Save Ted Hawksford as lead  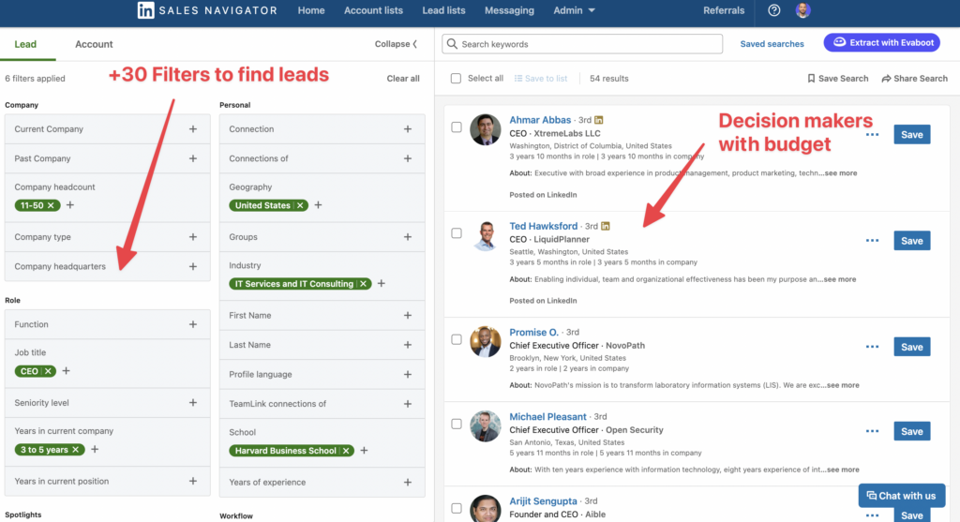tap(911, 241)
